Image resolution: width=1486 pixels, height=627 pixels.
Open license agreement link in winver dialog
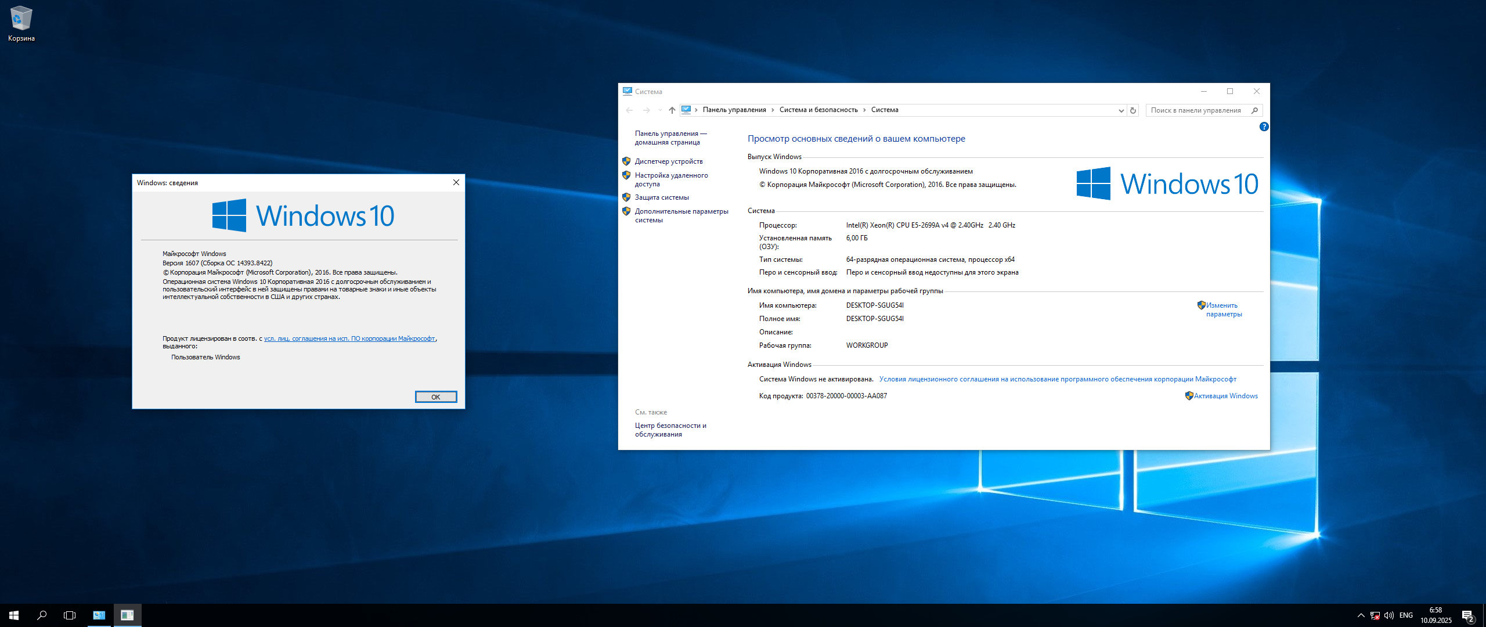point(349,338)
